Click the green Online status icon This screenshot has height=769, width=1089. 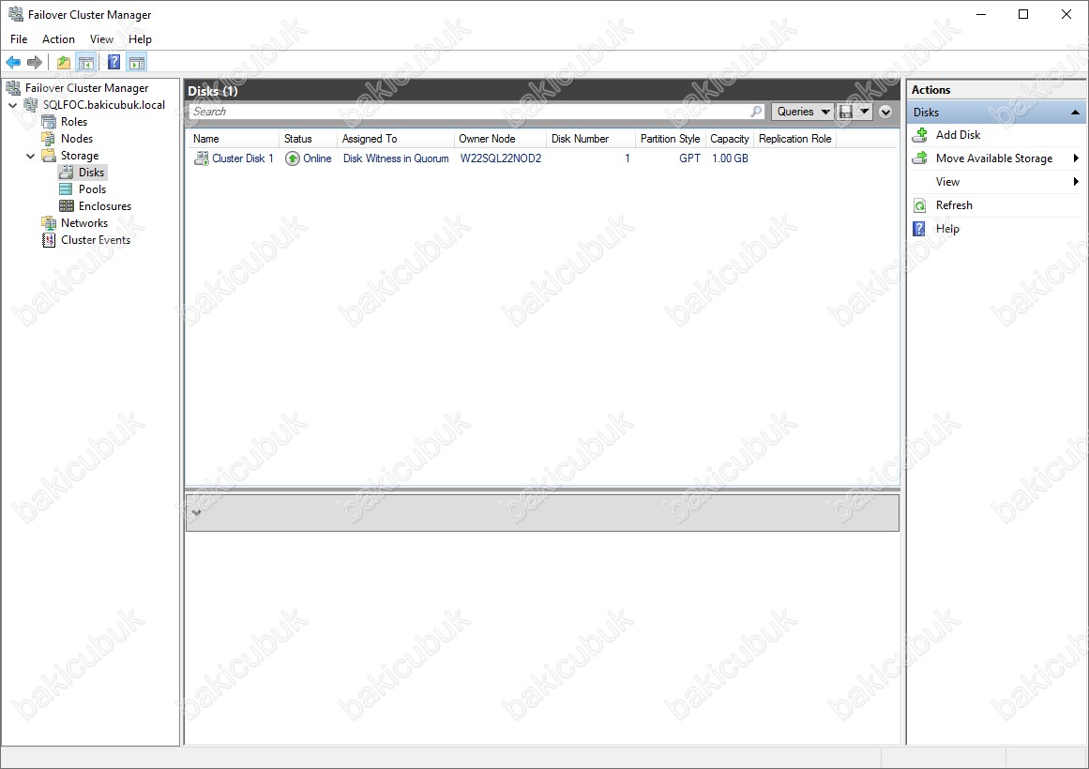293,158
